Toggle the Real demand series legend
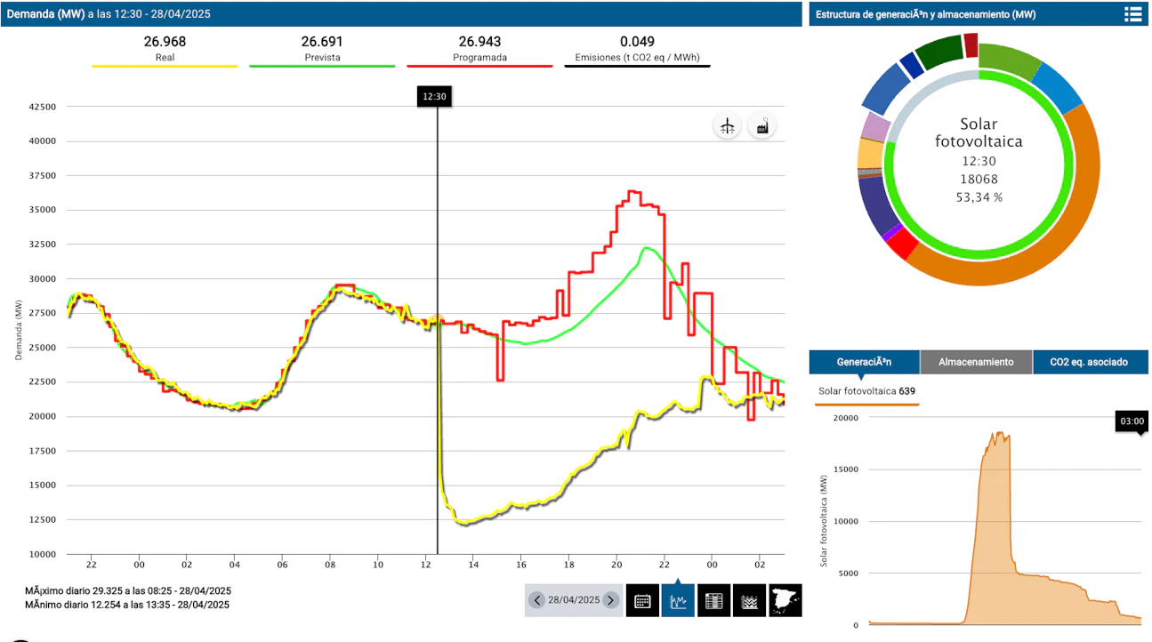 coord(165,49)
